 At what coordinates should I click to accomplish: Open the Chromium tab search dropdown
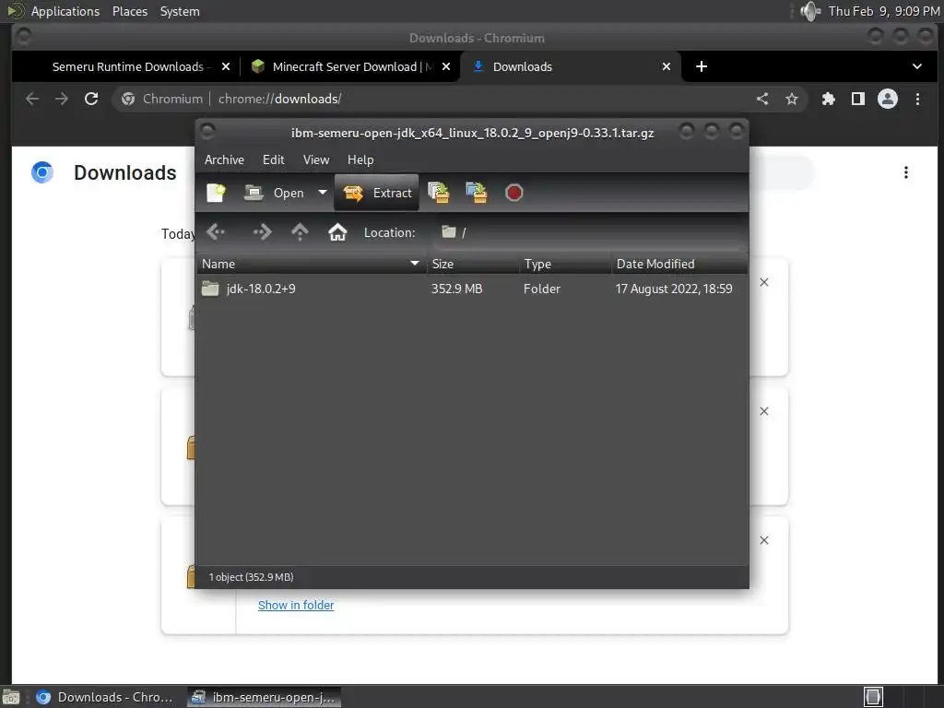[x=917, y=66]
